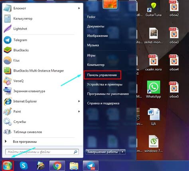Expand the Блокнот recent files arrow
The image size is (189, 171).
pyautogui.click(x=79, y=8)
